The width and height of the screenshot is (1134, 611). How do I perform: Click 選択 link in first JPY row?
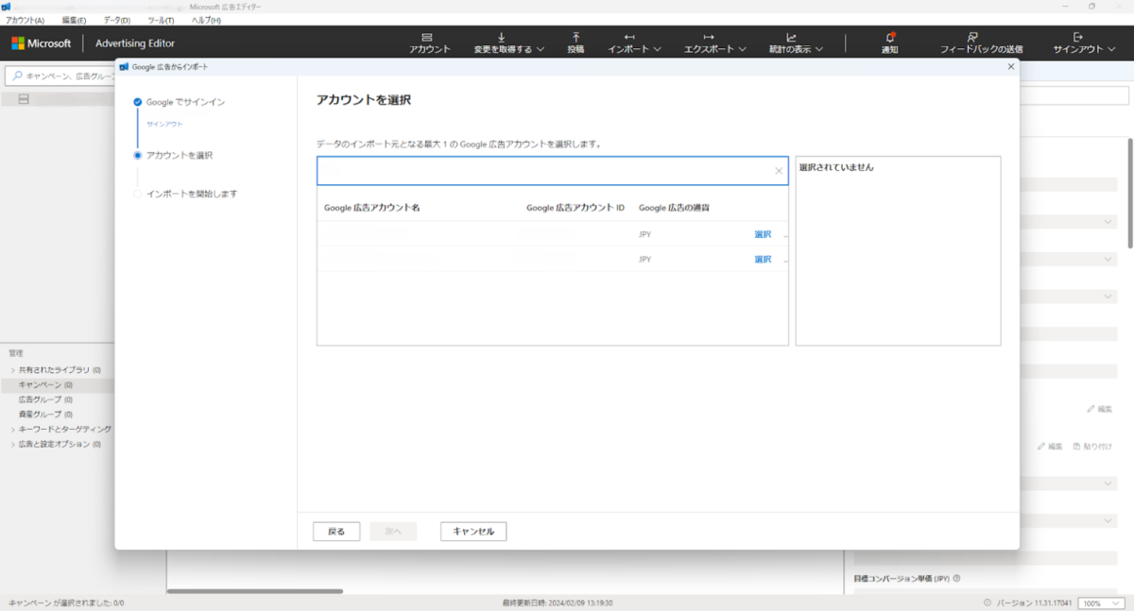[763, 234]
